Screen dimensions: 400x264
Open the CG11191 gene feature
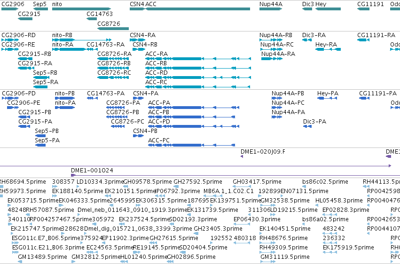tap(363, 9)
